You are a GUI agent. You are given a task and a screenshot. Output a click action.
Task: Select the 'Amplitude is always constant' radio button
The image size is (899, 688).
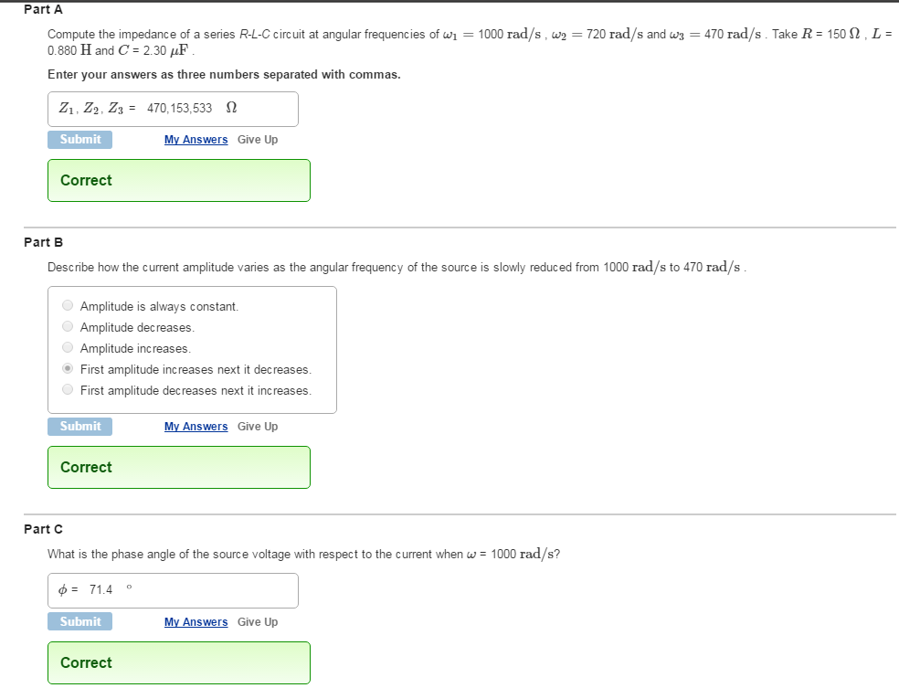coord(68,306)
